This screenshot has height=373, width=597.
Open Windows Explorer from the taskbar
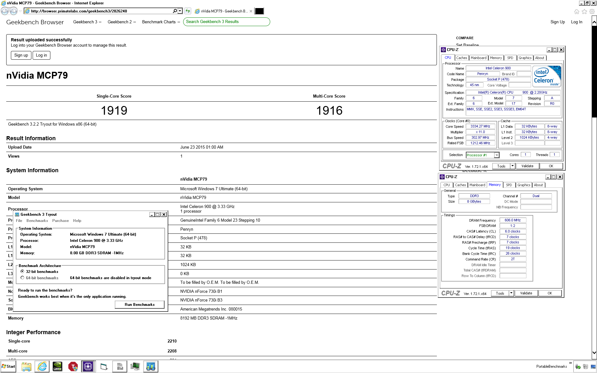pos(26,366)
